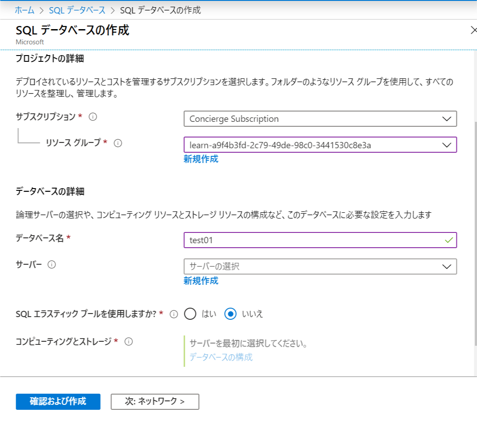Image resolution: width=477 pixels, height=421 pixels.
Task: Open info icon for SQL エラスティック プール question
Action: tap(174, 314)
